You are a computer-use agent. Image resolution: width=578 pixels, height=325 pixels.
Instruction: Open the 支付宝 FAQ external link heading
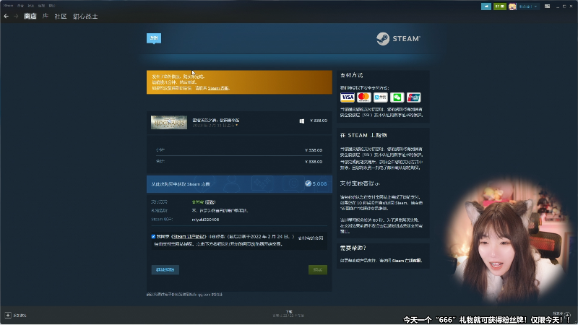pos(360,183)
